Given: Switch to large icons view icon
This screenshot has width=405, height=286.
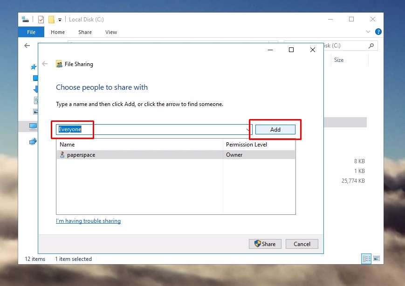Looking at the screenshot, I should [x=377, y=259].
